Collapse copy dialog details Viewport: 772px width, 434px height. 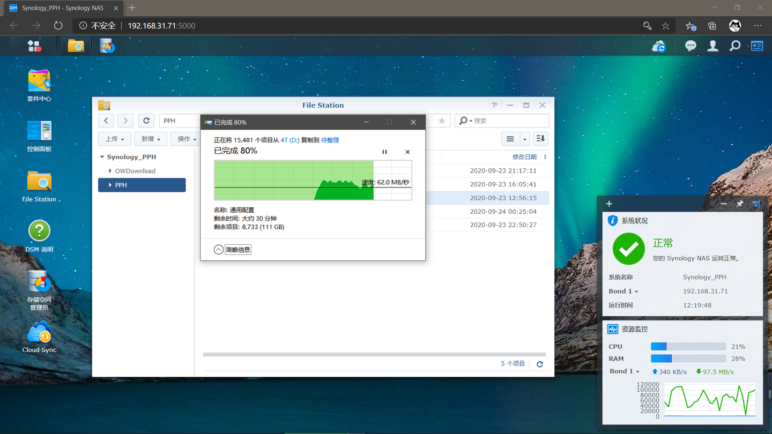[x=232, y=250]
